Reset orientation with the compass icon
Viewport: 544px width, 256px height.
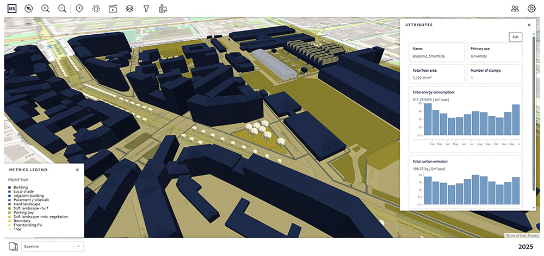[x=28, y=9]
